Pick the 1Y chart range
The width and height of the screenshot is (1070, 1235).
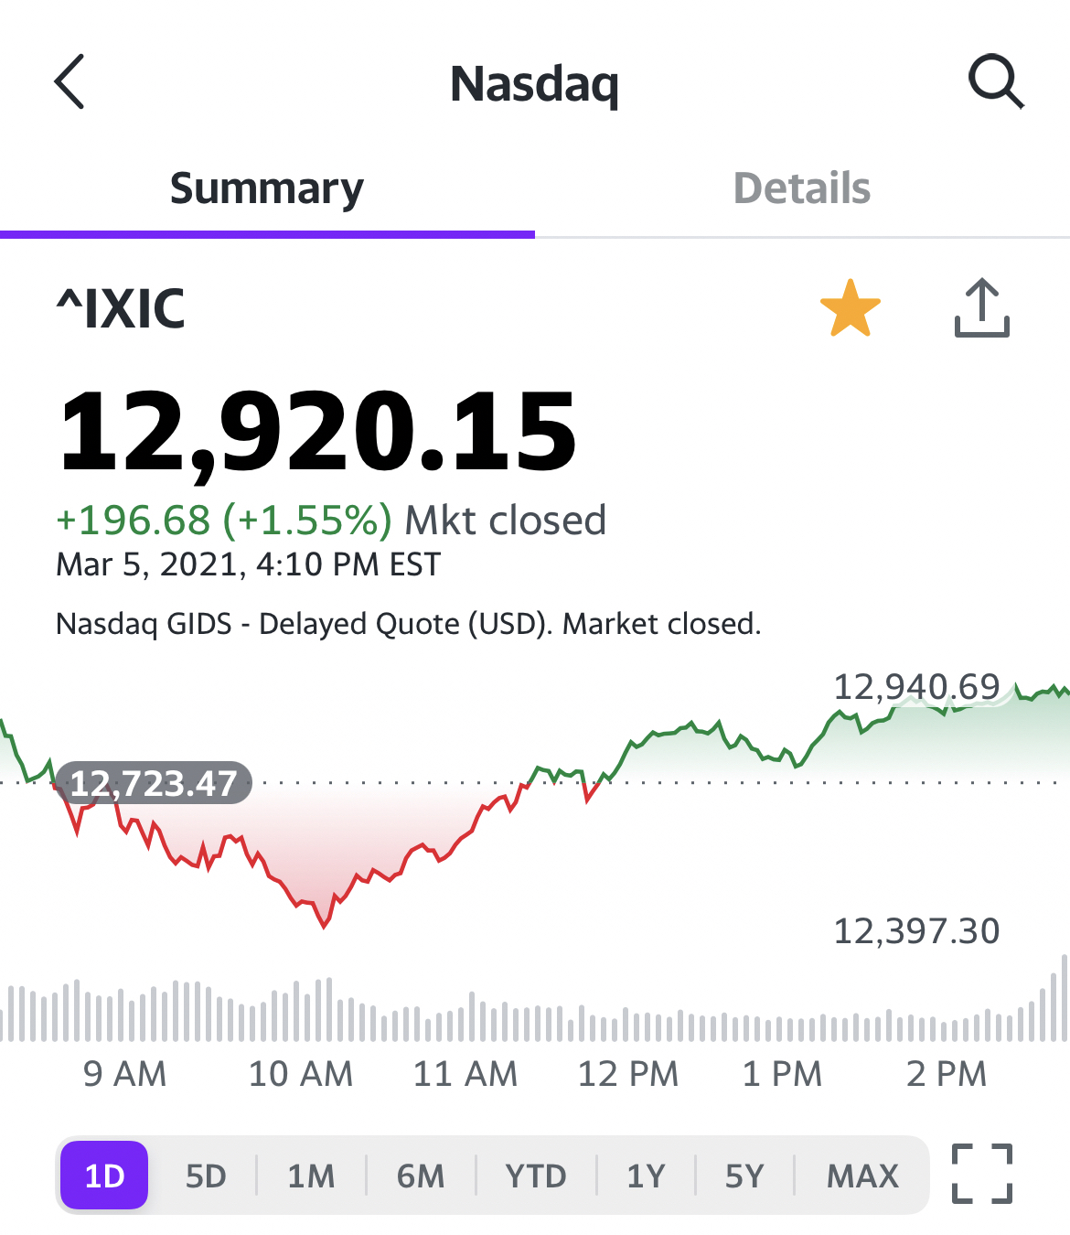pyautogui.click(x=646, y=1176)
